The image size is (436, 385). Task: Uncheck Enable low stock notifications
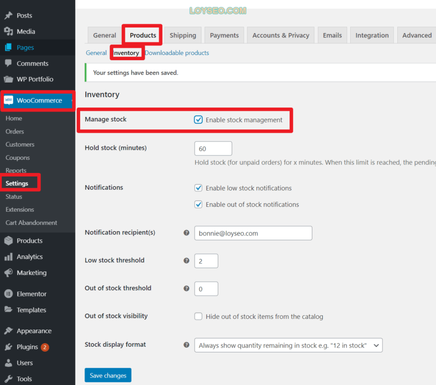[198, 188]
